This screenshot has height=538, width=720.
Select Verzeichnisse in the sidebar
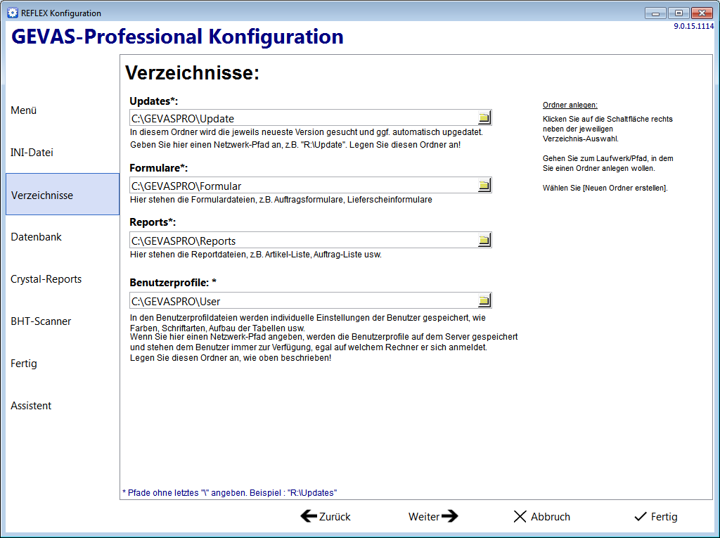[x=63, y=194]
